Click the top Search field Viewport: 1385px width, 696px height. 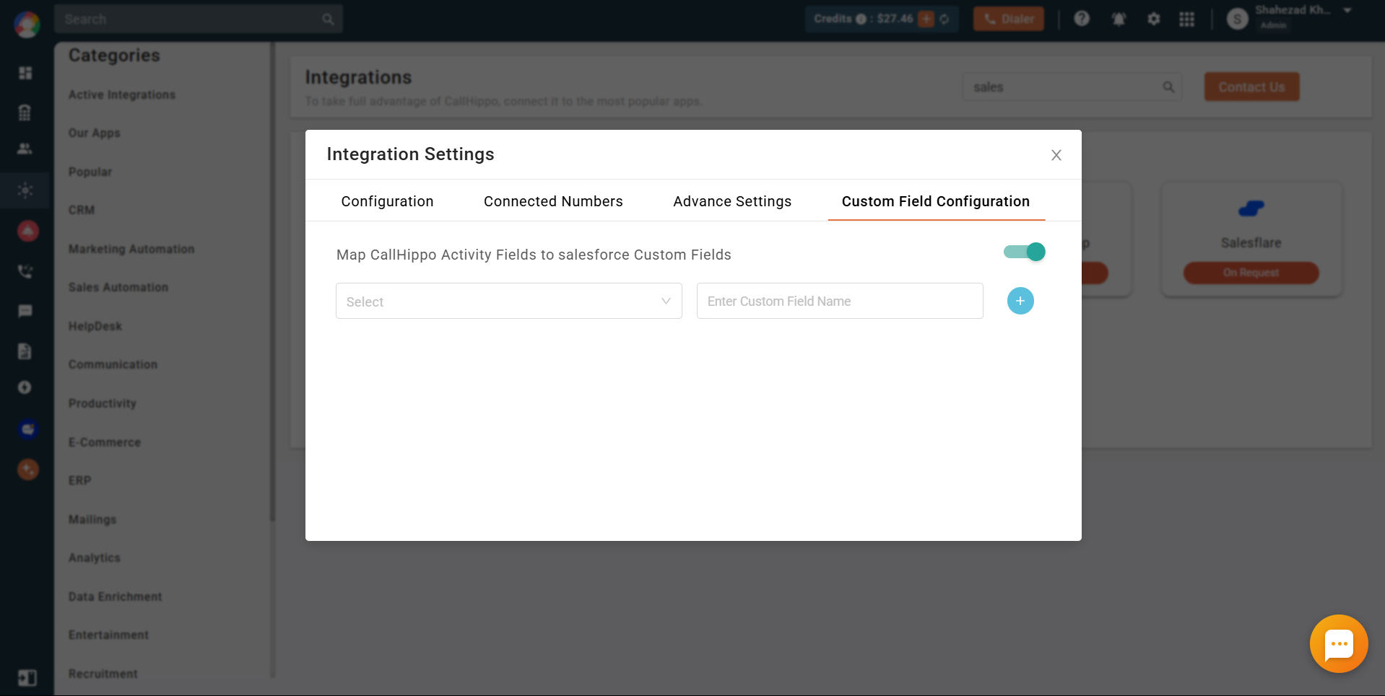point(199,19)
